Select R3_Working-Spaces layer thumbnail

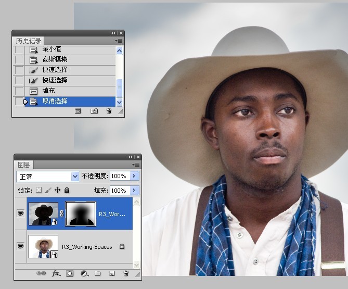click(x=43, y=246)
